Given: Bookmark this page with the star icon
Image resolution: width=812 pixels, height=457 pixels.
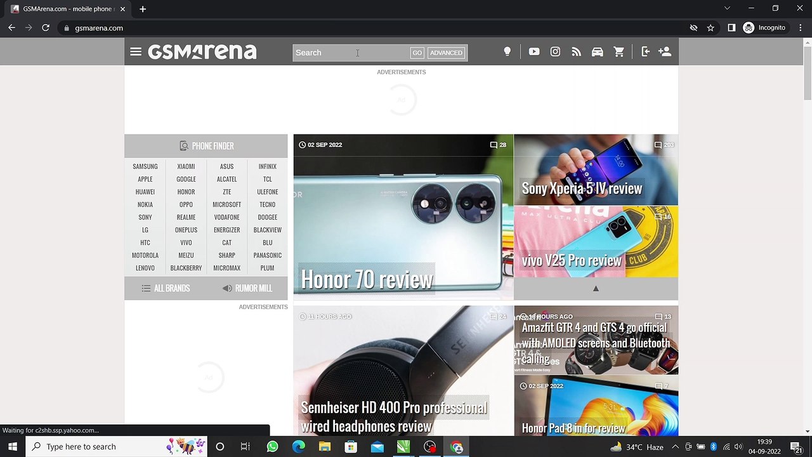Looking at the screenshot, I should [710, 28].
